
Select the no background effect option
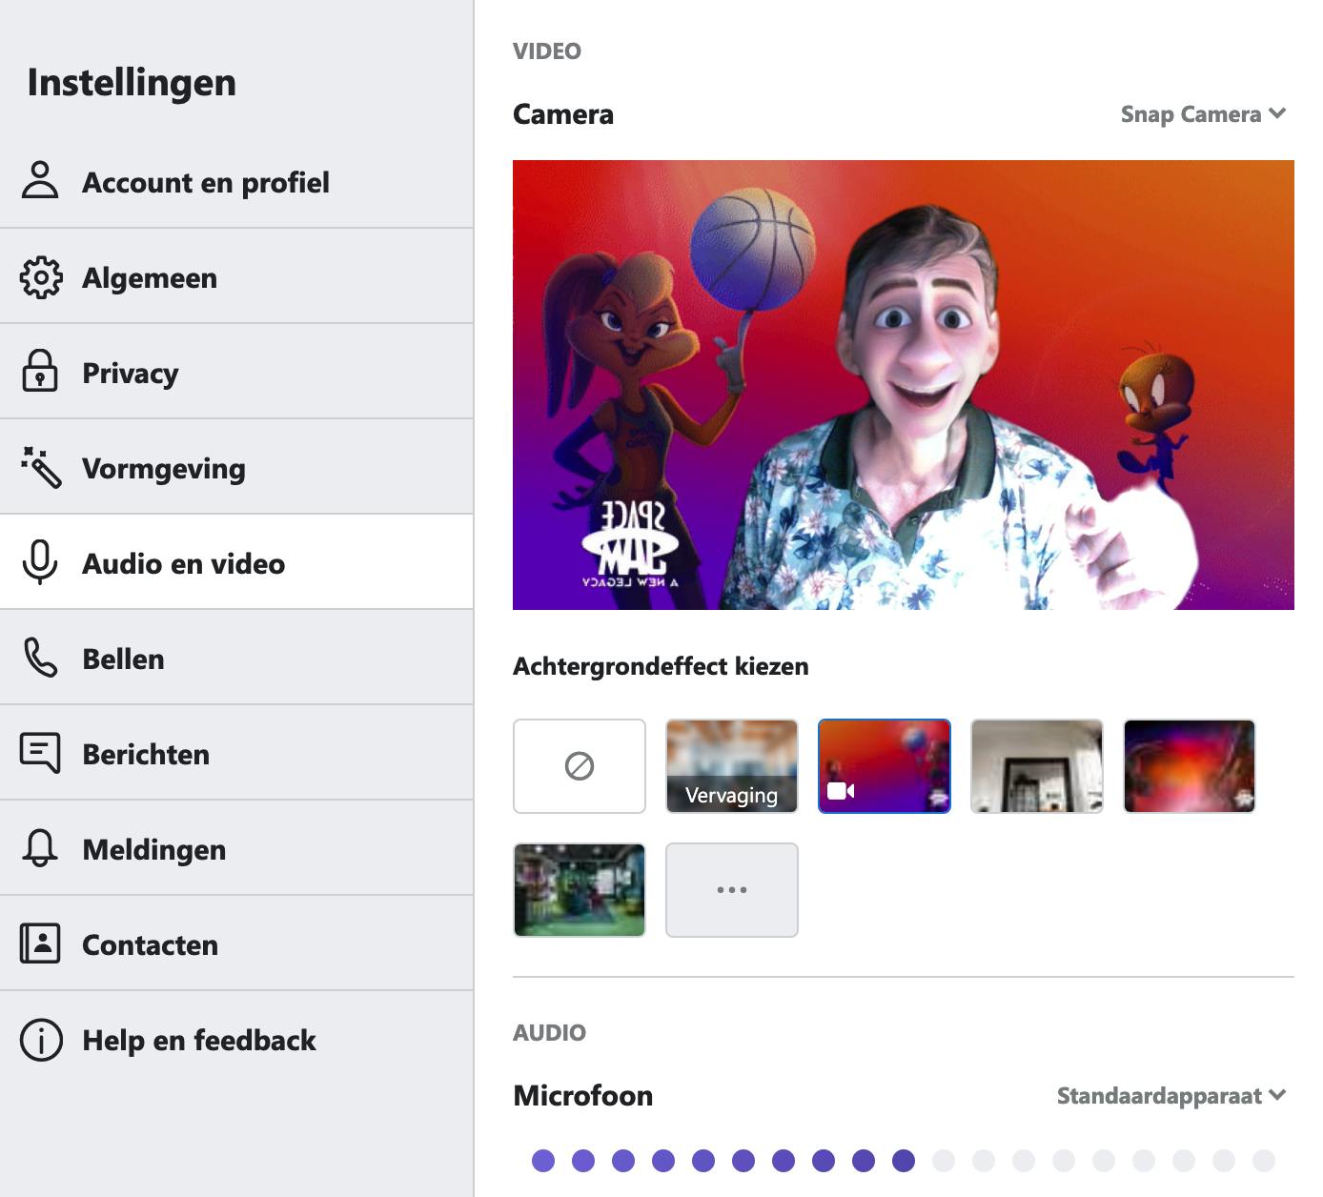click(x=580, y=766)
